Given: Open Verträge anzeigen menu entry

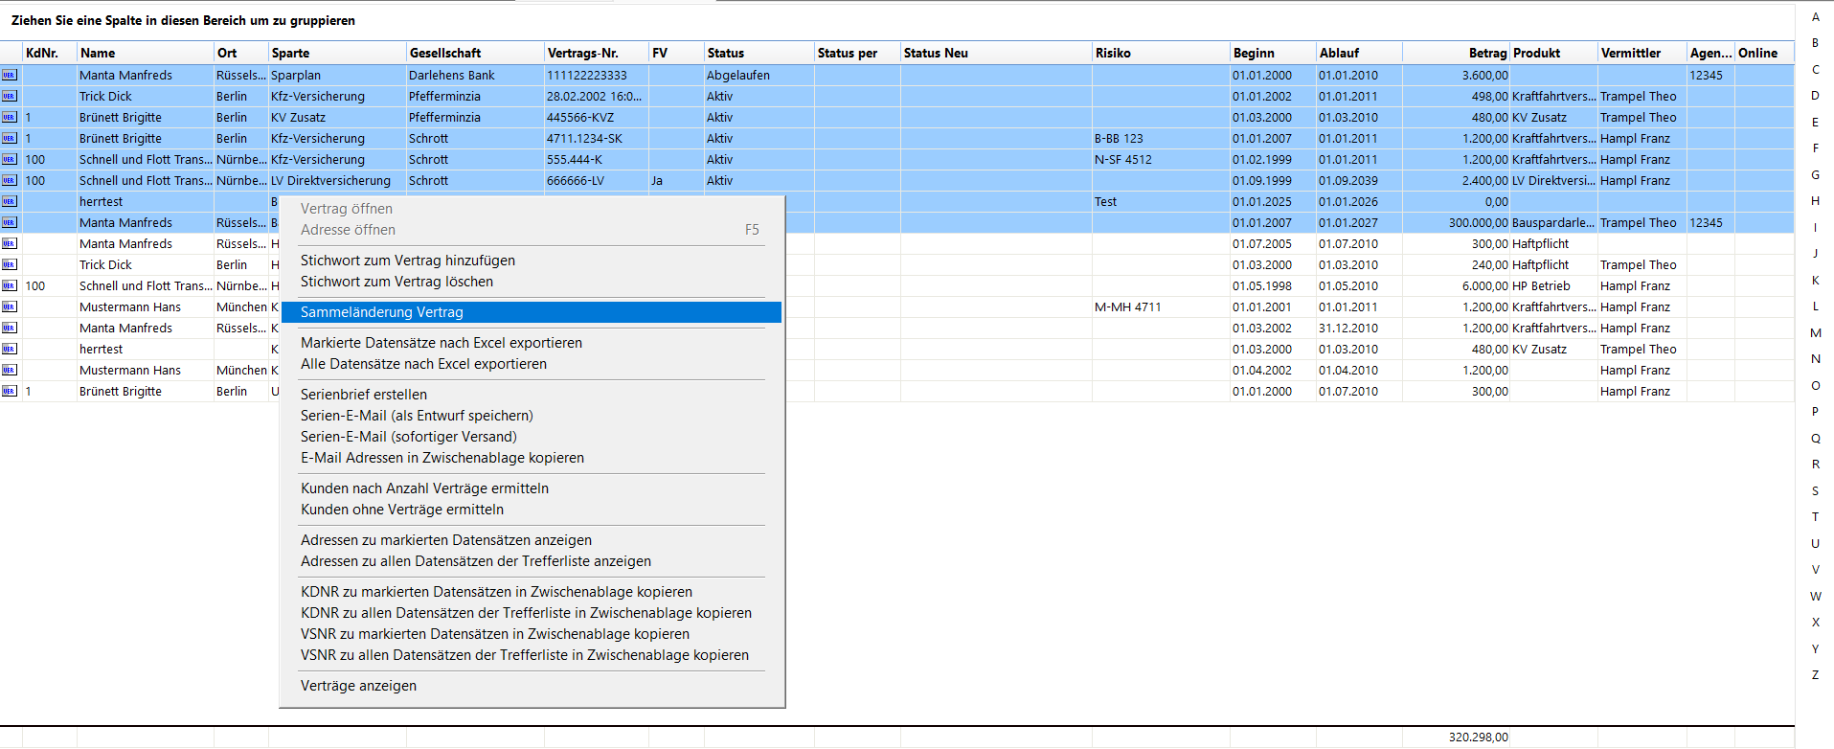Looking at the screenshot, I should coord(358,686).
